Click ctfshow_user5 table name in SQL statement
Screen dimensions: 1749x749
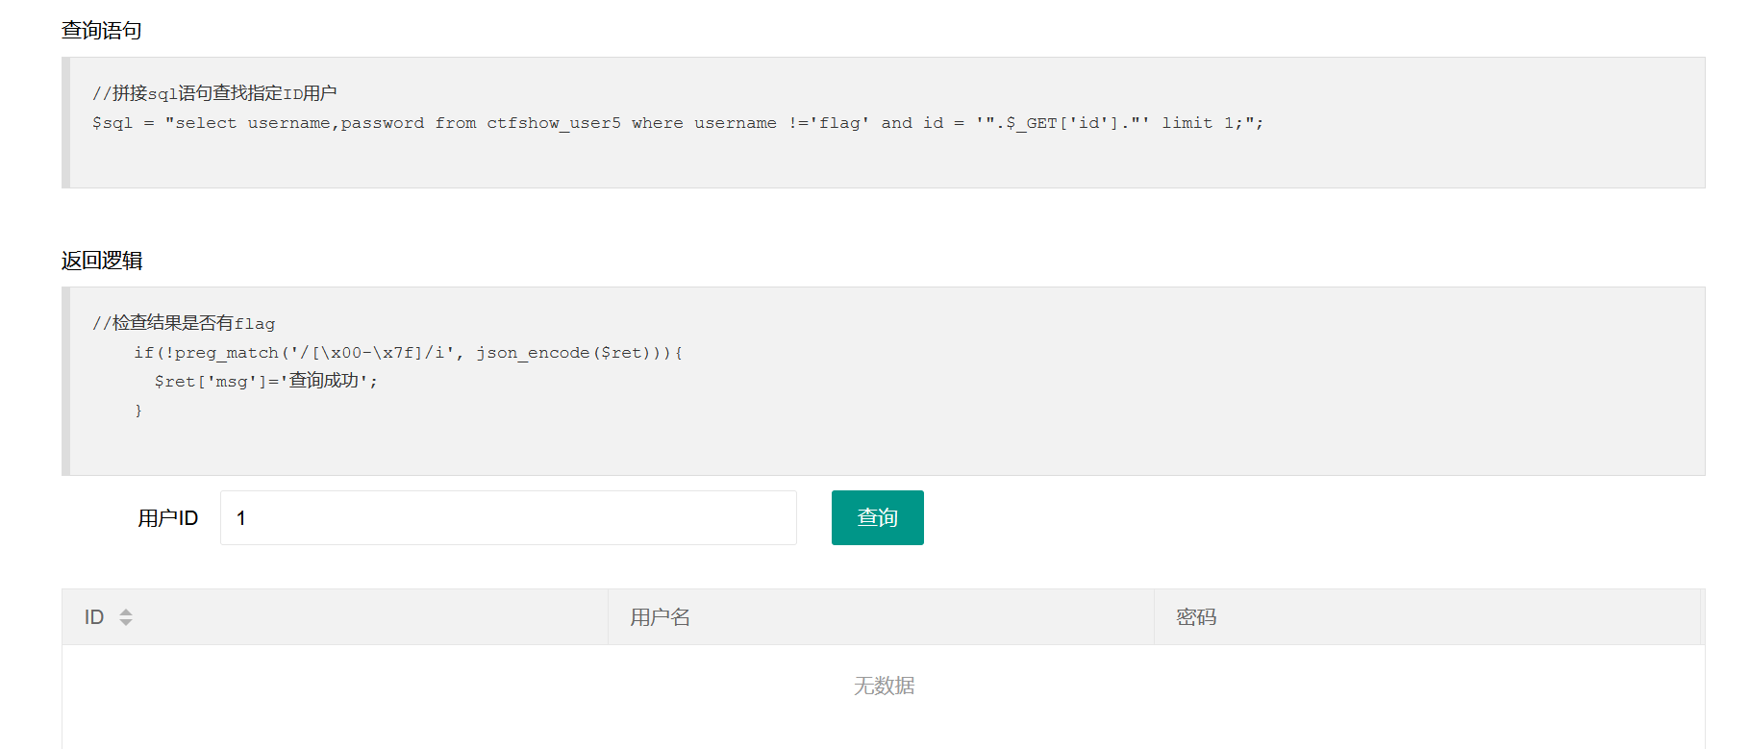coord(554,123)
